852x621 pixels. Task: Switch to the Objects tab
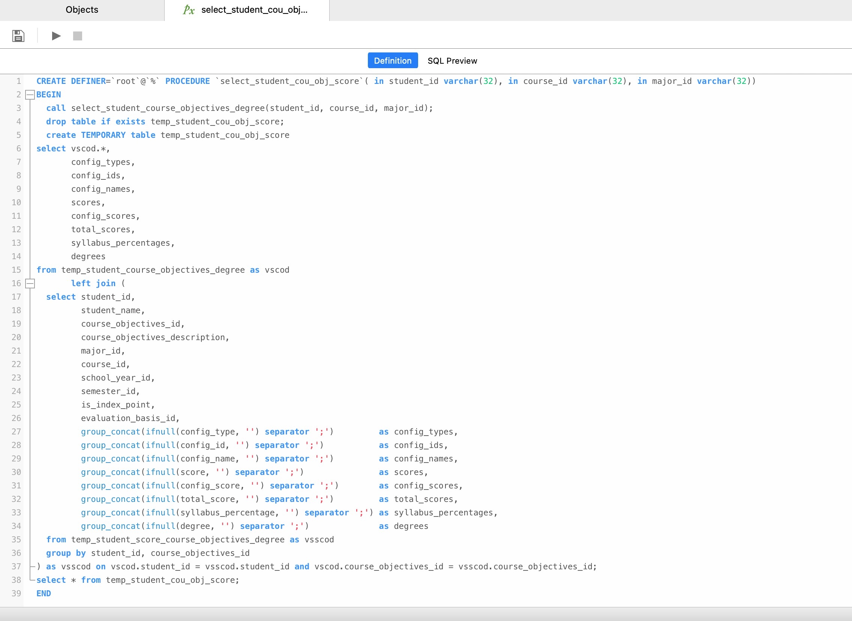click(82, 10)
